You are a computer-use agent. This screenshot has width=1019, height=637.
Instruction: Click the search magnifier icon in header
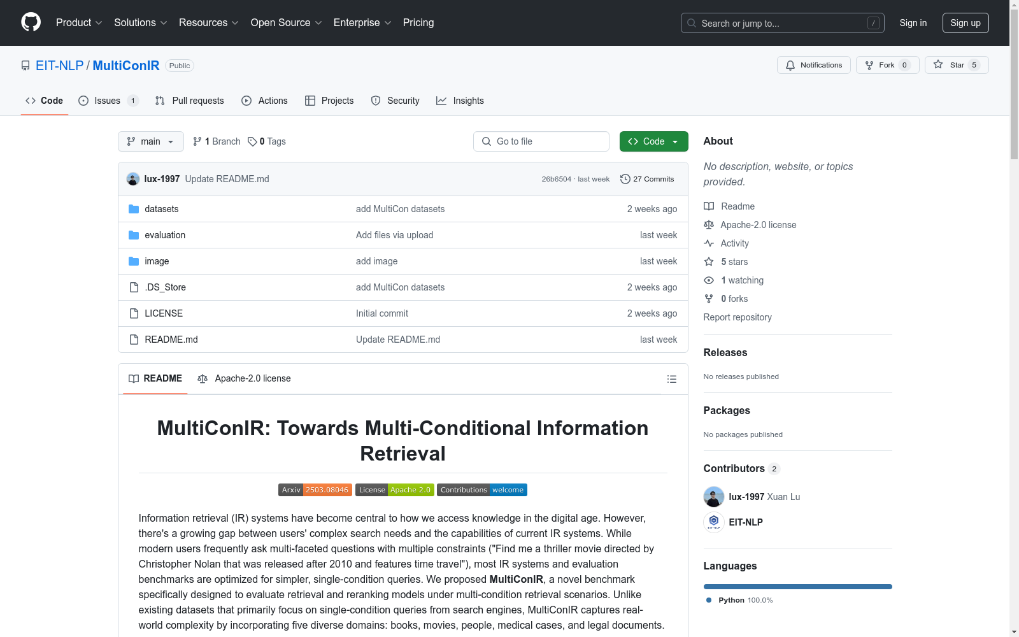coord(692,23)
